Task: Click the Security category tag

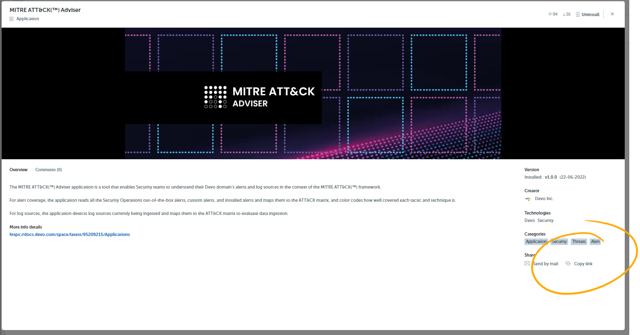Action: pyautogui.click(x=560, y=242)
